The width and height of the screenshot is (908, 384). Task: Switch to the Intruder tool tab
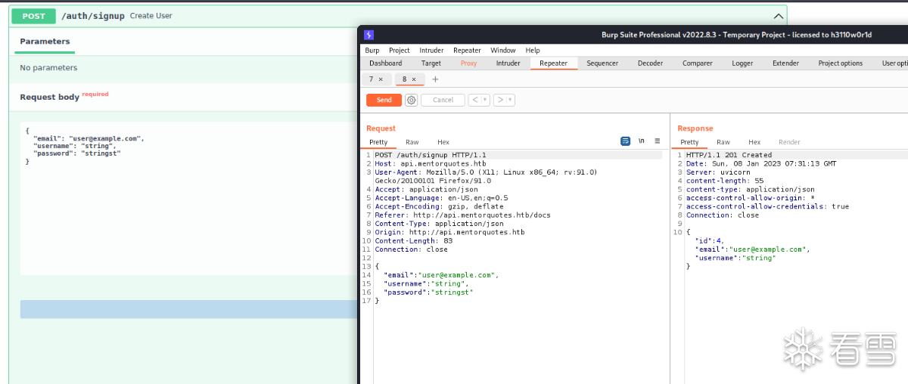coord(508,63)
